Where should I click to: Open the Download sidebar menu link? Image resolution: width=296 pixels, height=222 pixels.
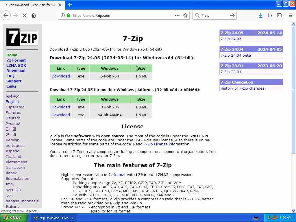click(16, 71)
